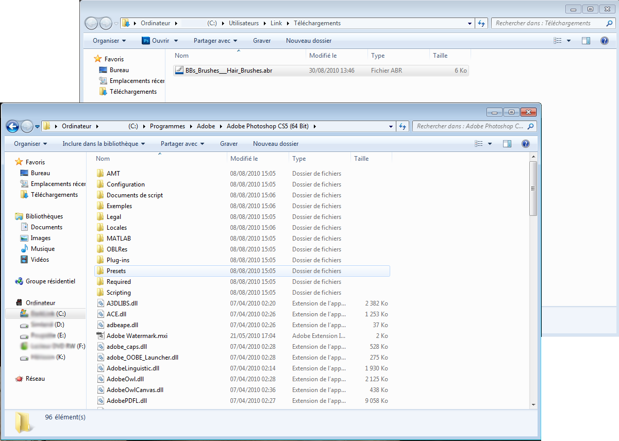This screenshot has width=619, height=441.
Task: Open Inclure dans la bibliothèque menu
Action: [x=104, y=144]
